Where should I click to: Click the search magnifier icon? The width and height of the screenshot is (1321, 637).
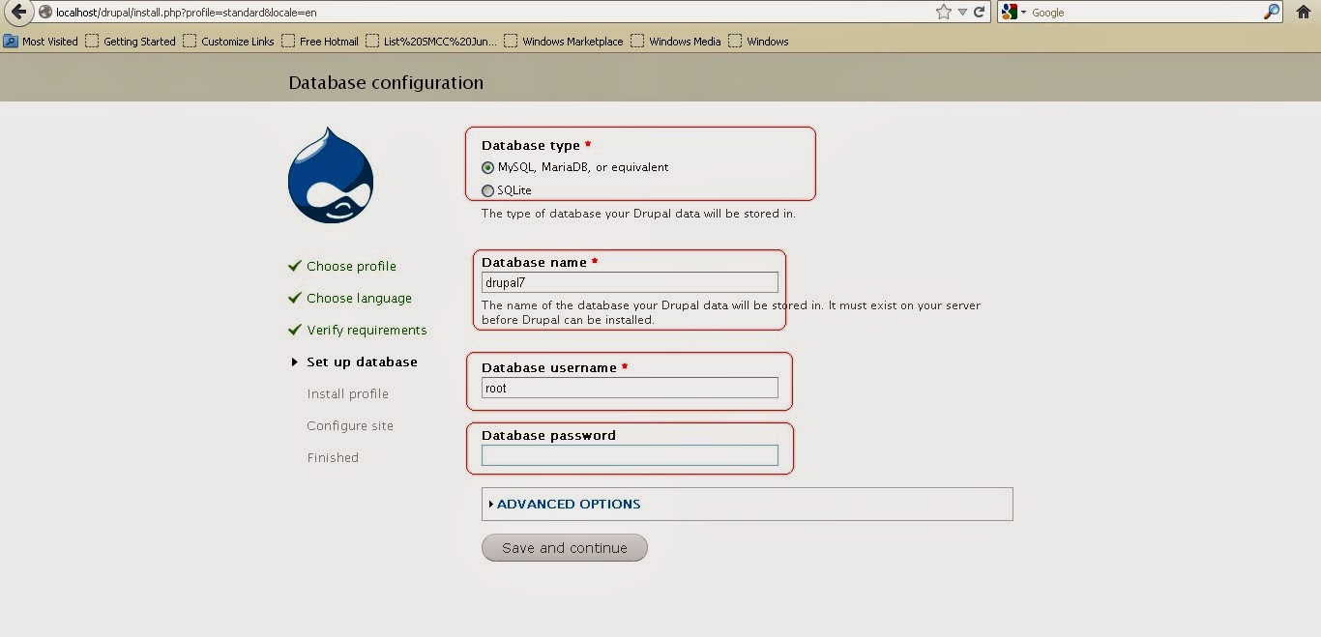(1272, 12)
